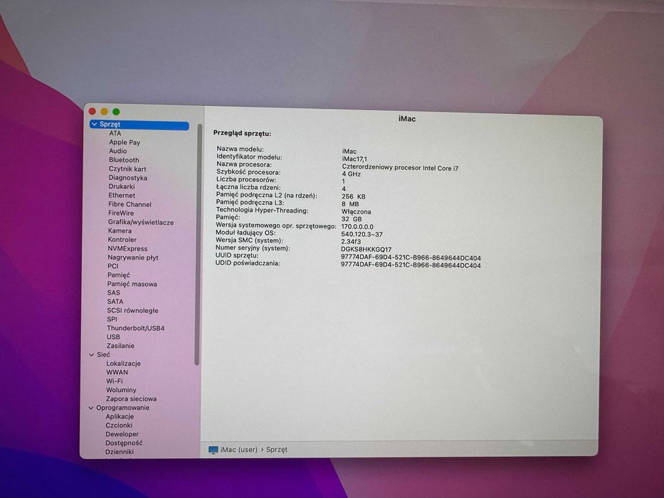Screen dimensions: 664x498
Task: Open Pamięć masowa entry
Action: pyautogui.click(x=132, y=284)
